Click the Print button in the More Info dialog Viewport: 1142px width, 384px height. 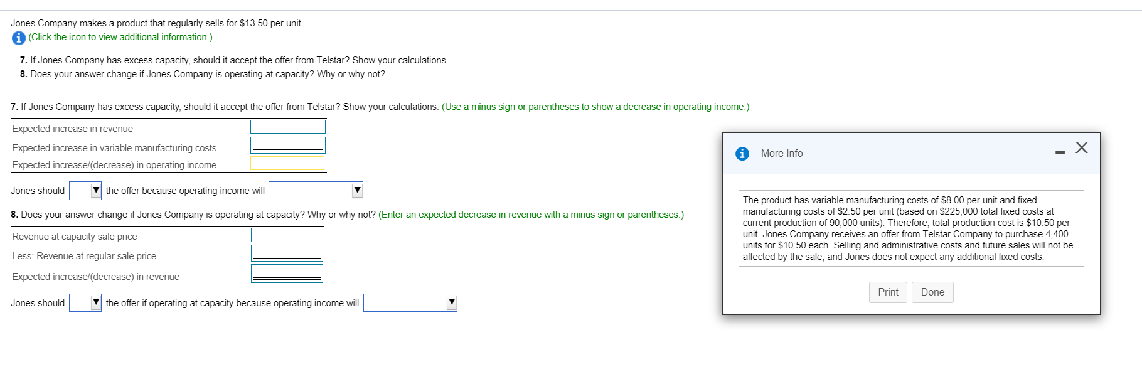(x=887, y=292)
